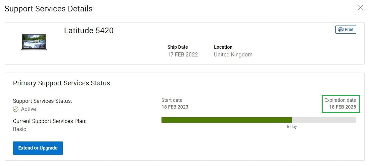Close the Support Services Details dialog
Screen dimensions: 370x166
pyautogui.click(x=360, y=7)
